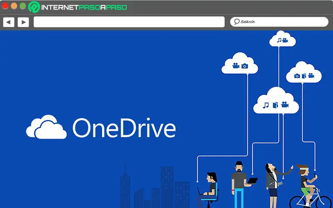The image size is (333, 208).
Task: Close the window with the red button
Action: (x=5, y=6)
